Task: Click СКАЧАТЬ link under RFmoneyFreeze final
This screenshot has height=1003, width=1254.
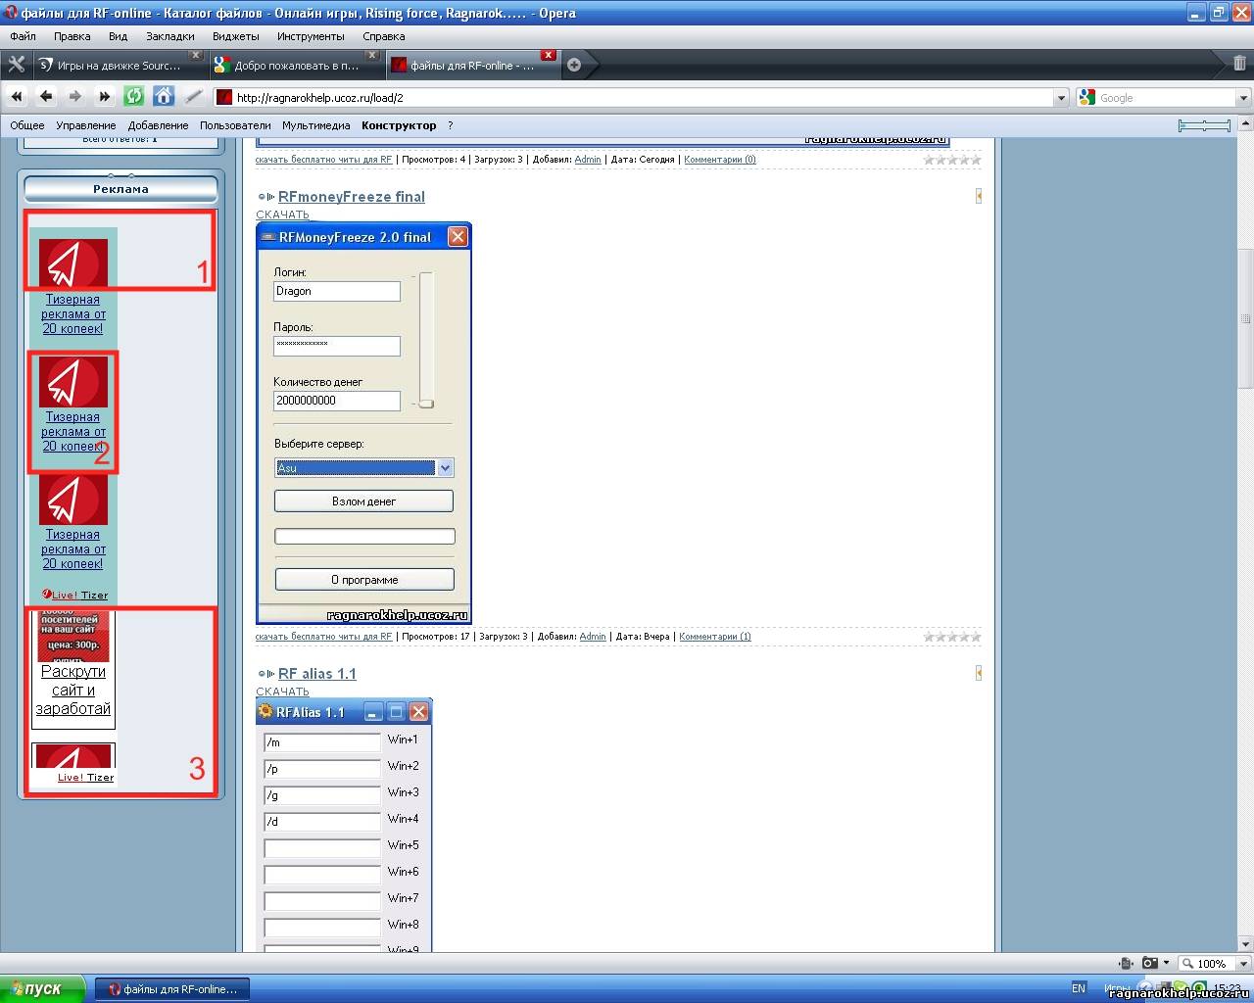Action: pos(282,215)
